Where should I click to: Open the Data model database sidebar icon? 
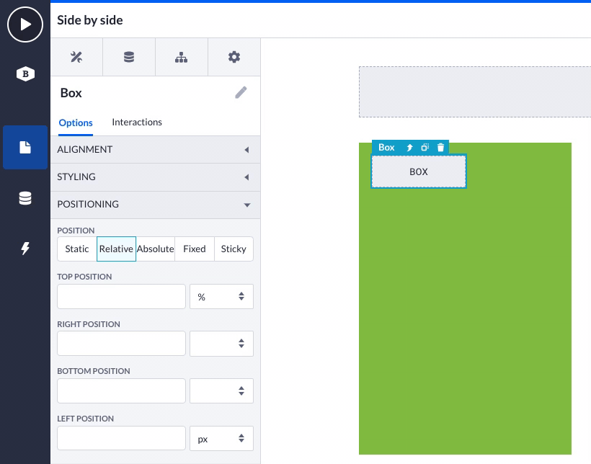tap(25, 198)
